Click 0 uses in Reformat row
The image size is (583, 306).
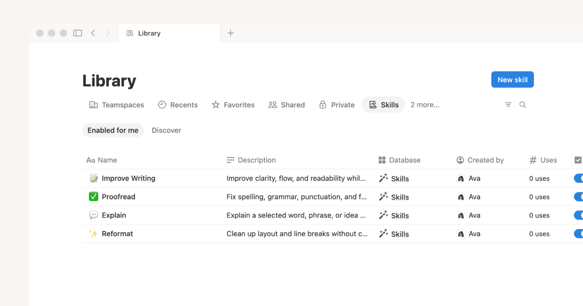click(x=539, y=234)
